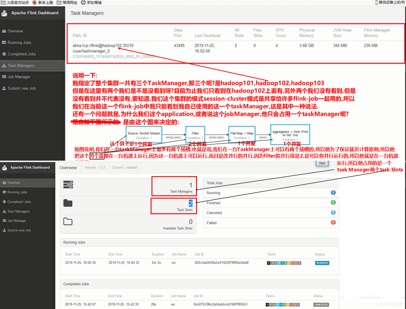Open 常用网址 bookmark folder
406x309 pixels.
point(67,2)
